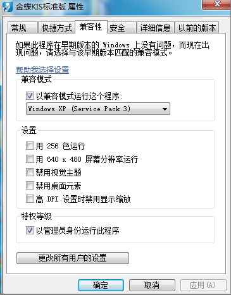Viewport: 231px width, 295px height.
Task: Close the 金蝶KIS标准版 properties dialog
Action: pos(217,4)
